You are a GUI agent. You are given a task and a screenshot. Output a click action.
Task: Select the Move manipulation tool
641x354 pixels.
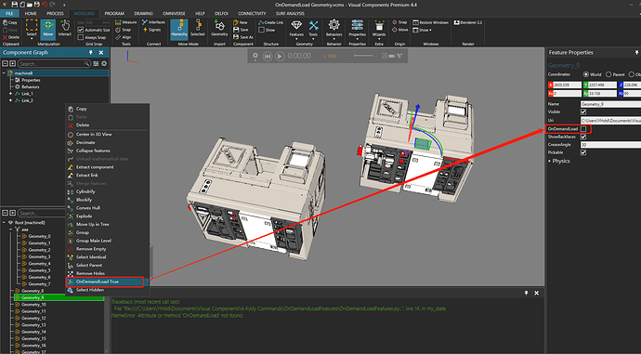coord(47,29)
